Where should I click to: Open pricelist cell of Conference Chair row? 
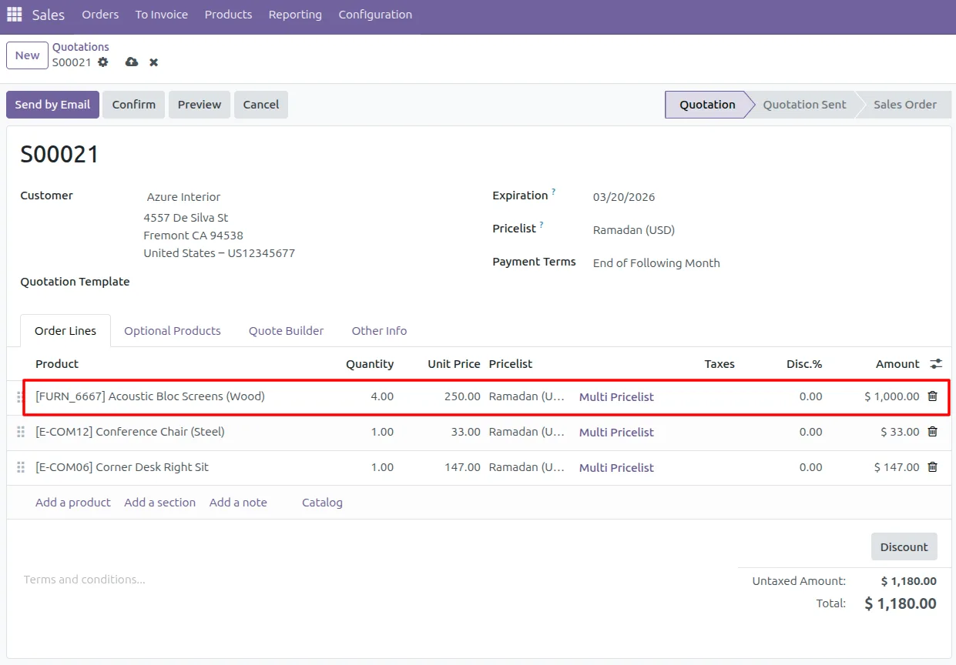(x=528, y=433)
